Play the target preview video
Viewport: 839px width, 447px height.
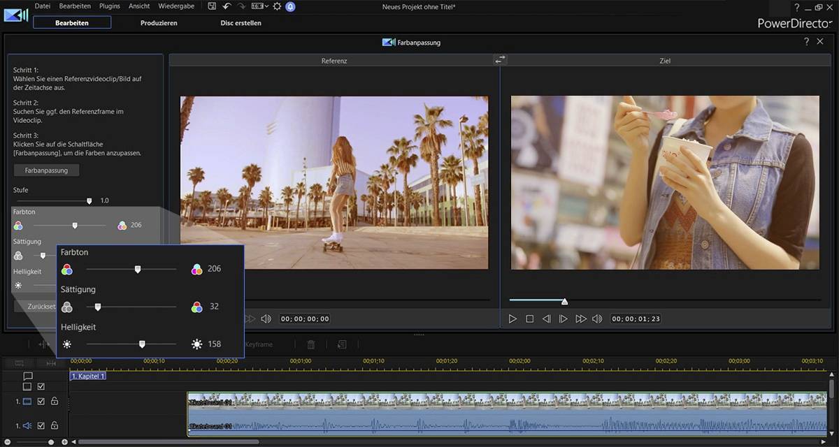pyautogui.click(x=512, y=318)
